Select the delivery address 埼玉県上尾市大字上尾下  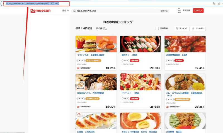pyautogui.click(x=87, y=11)
